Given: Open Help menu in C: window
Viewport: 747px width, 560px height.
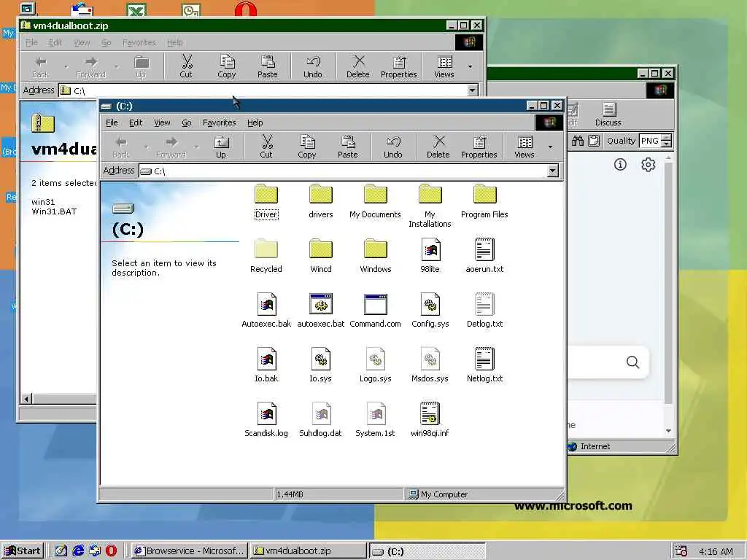Looking at the screenshot, I should 255,122.
